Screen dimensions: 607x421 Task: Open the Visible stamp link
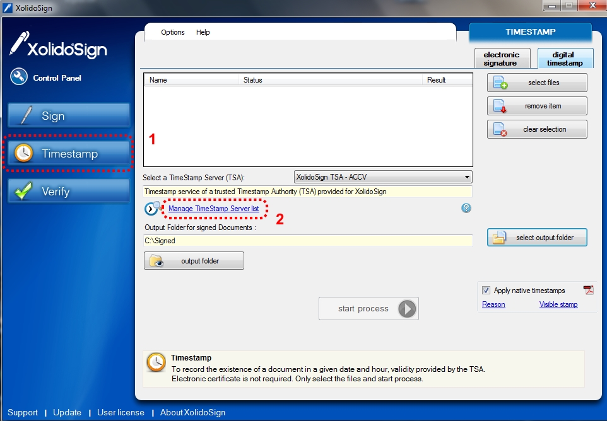[558, 304]
